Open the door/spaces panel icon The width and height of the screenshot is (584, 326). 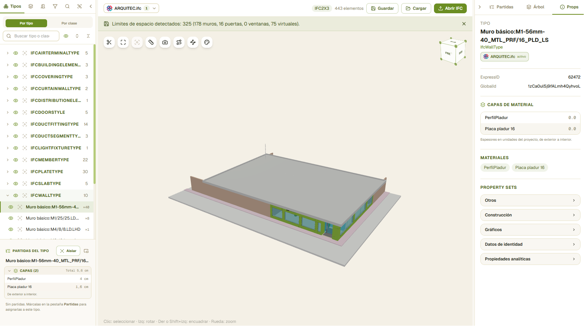[x=43, y=6]
